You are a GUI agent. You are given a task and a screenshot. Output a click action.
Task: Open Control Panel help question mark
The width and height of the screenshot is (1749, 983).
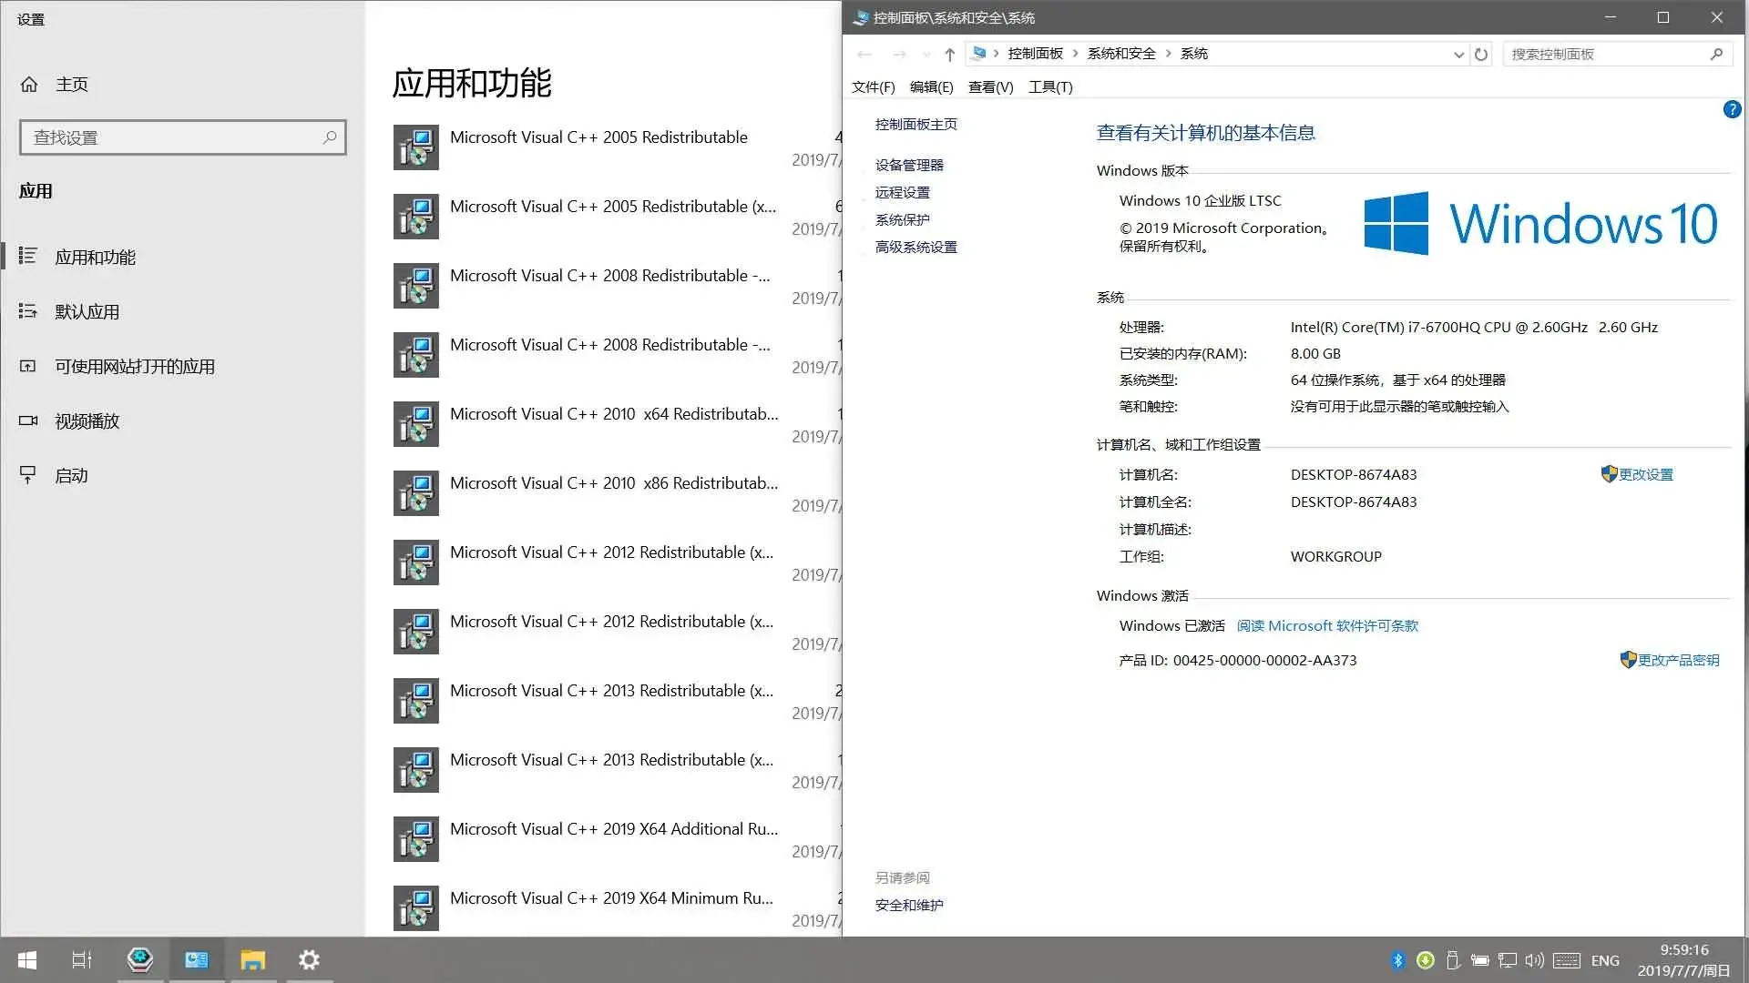(x=1732, y=110)
